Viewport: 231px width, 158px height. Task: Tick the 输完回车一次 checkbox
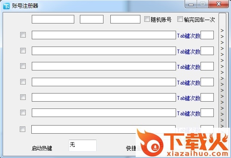click(x=180, y=19)
